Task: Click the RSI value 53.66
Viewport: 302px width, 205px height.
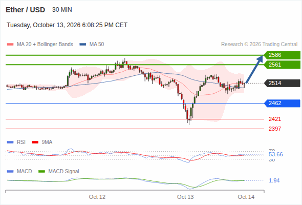Action: tap(276, 154)
